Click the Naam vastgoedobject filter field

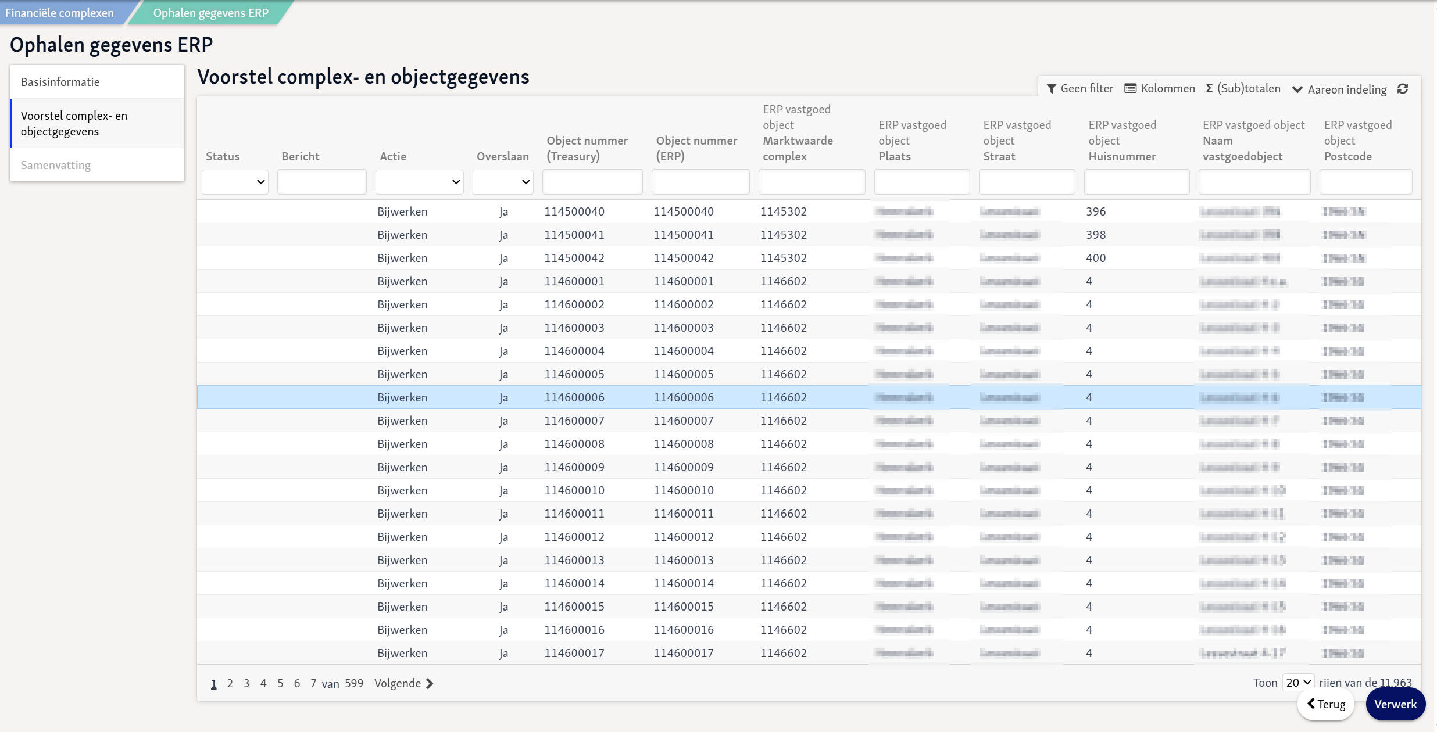click(x=1254, y=182)
